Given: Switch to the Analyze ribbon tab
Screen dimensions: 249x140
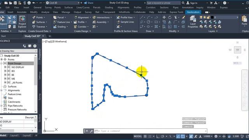Looking at the screenshot, I should point(45,12).
